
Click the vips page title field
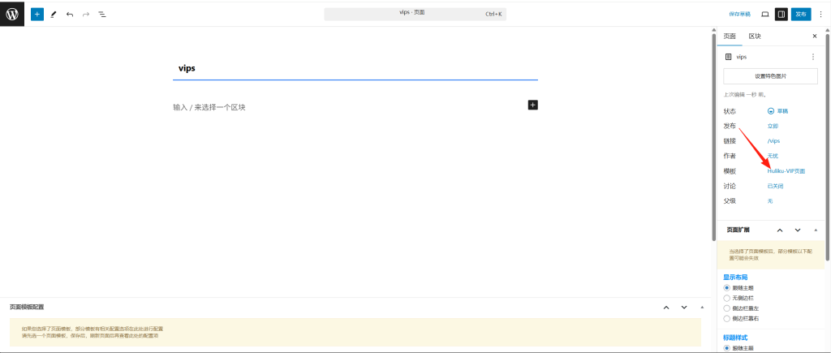pyautogui.click(x=355, y=68)
